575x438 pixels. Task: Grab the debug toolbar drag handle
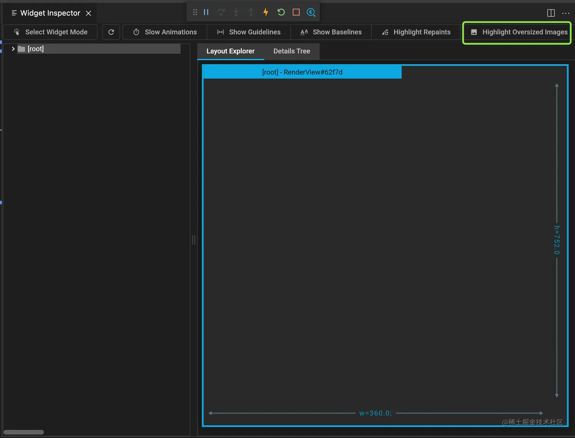195,12
